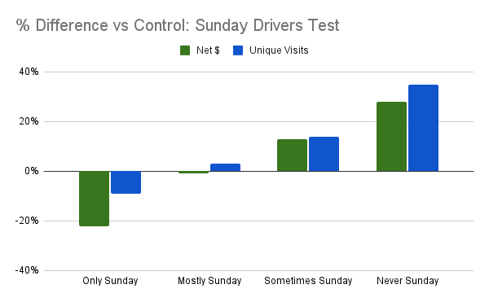Viewport: 489px width, 302px height.
Task: Click the Never Sunday blue Unique Visits bar
Action: (x=424, y=128)
